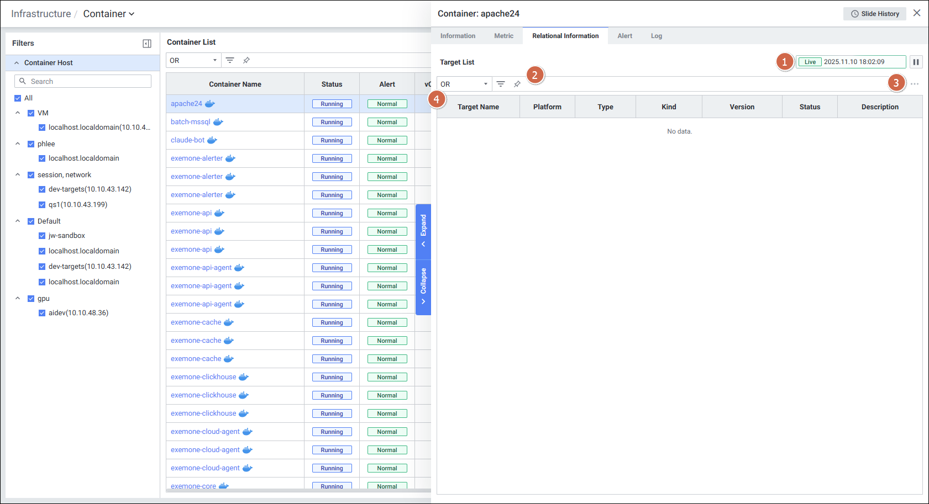The width and height of the screenshot is (929, 504).
Task: Open the Log tab
Action: 656,36
